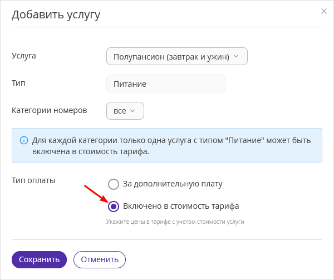Open the Услуга dropdown showing Полупансион

(177, 56)
